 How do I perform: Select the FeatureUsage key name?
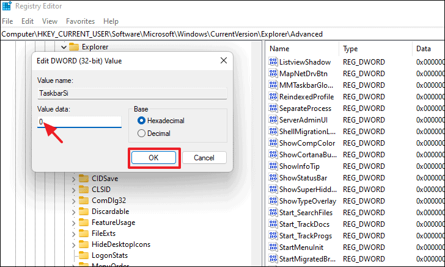tap(113, 222)
